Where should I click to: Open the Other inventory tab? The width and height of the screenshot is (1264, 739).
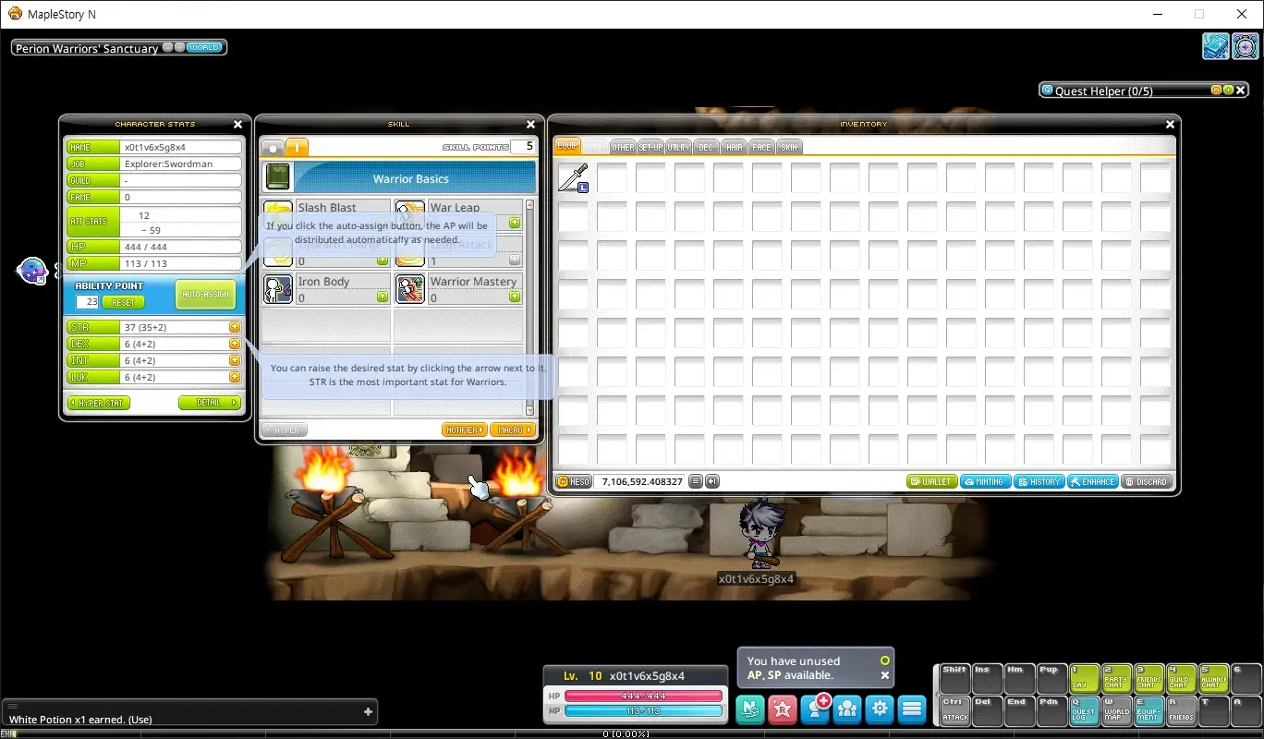(x=623, y=147)
